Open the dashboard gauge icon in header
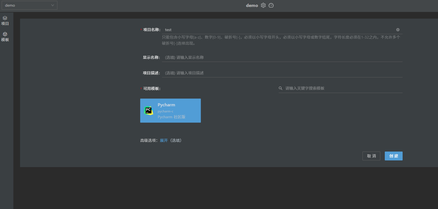438x209 pixels. pos(271,5)
